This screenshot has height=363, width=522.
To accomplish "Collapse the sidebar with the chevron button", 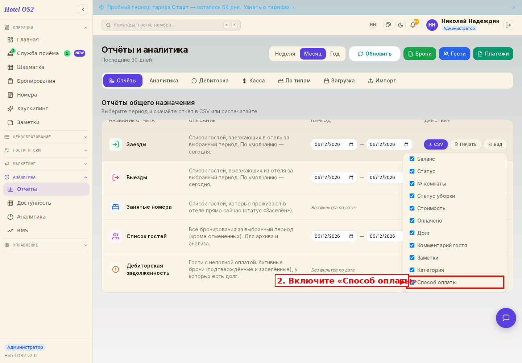I will 83,9.
